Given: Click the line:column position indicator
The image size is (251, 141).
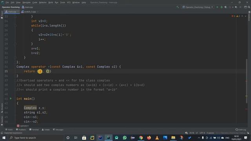Looking at the screenshot, I should 192,133.
